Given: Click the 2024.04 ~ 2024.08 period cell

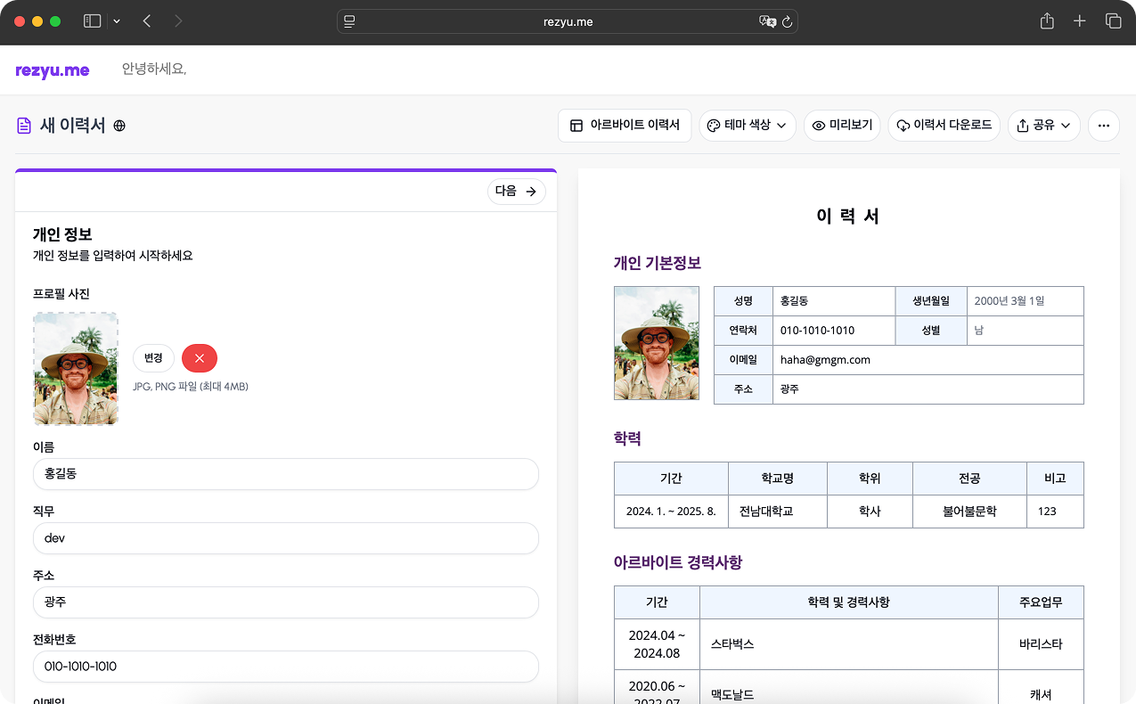Looking at the screenshot, I should (x=657, y=644).
